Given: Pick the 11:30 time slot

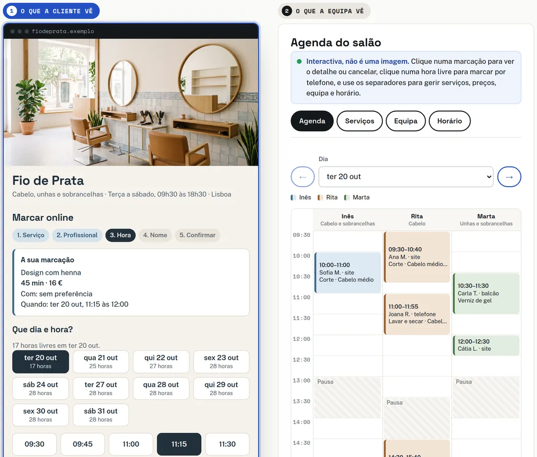Looking at the screenshot, I should (x=227, y=444).
